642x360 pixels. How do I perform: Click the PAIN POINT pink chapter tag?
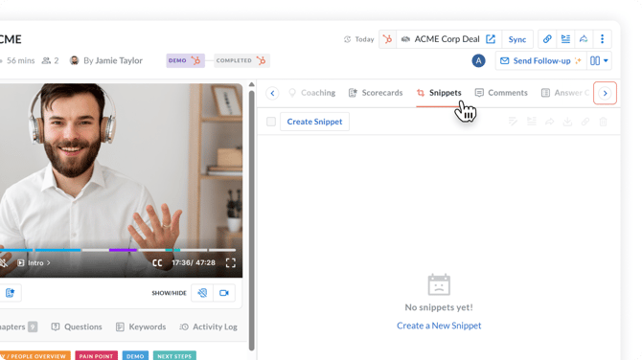96,356
